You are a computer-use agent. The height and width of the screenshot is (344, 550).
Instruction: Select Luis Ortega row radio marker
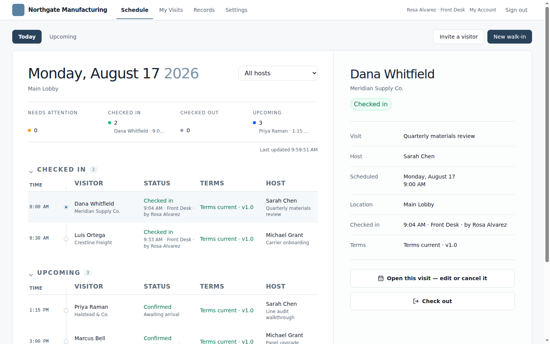(66, 239)
